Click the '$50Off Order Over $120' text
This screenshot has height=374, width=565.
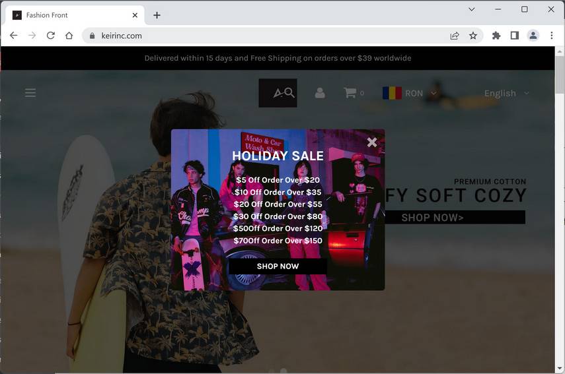pyautogui.click(x=278, y=228)
